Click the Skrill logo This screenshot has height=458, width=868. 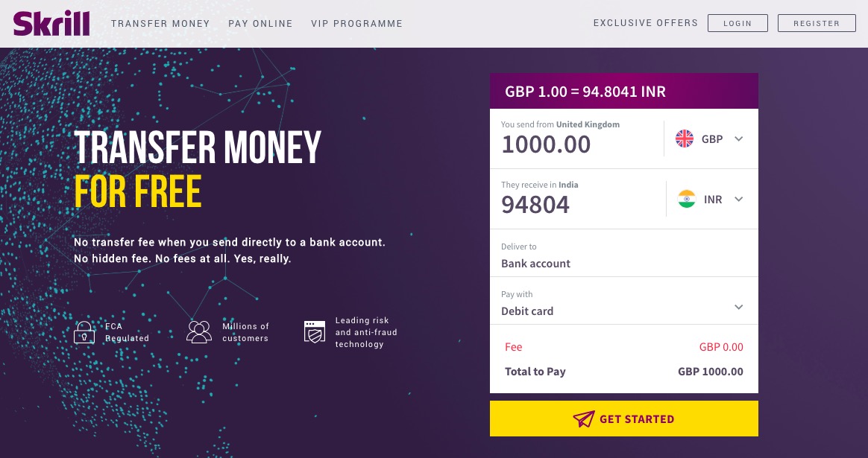click(x=51, y=24)
